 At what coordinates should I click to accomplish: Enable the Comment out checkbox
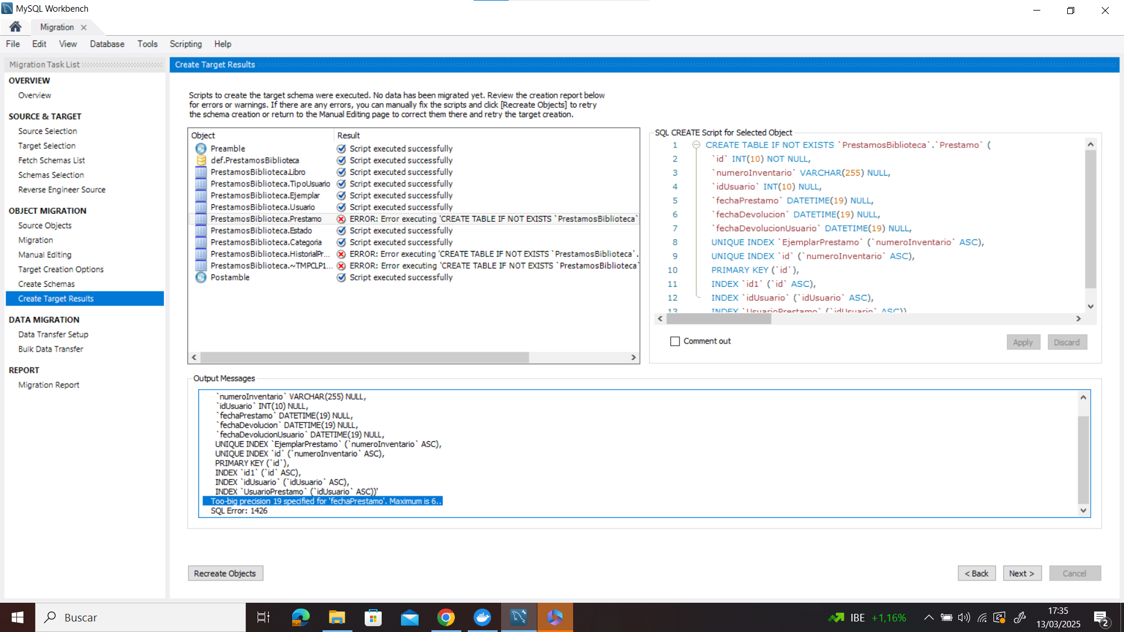pyautogui.click(x=676, y=341)
